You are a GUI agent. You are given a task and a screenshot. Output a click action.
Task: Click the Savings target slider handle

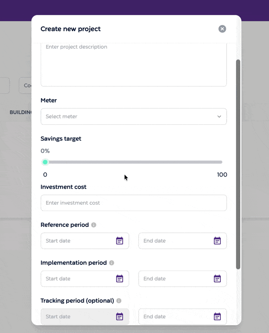point(45,162)
